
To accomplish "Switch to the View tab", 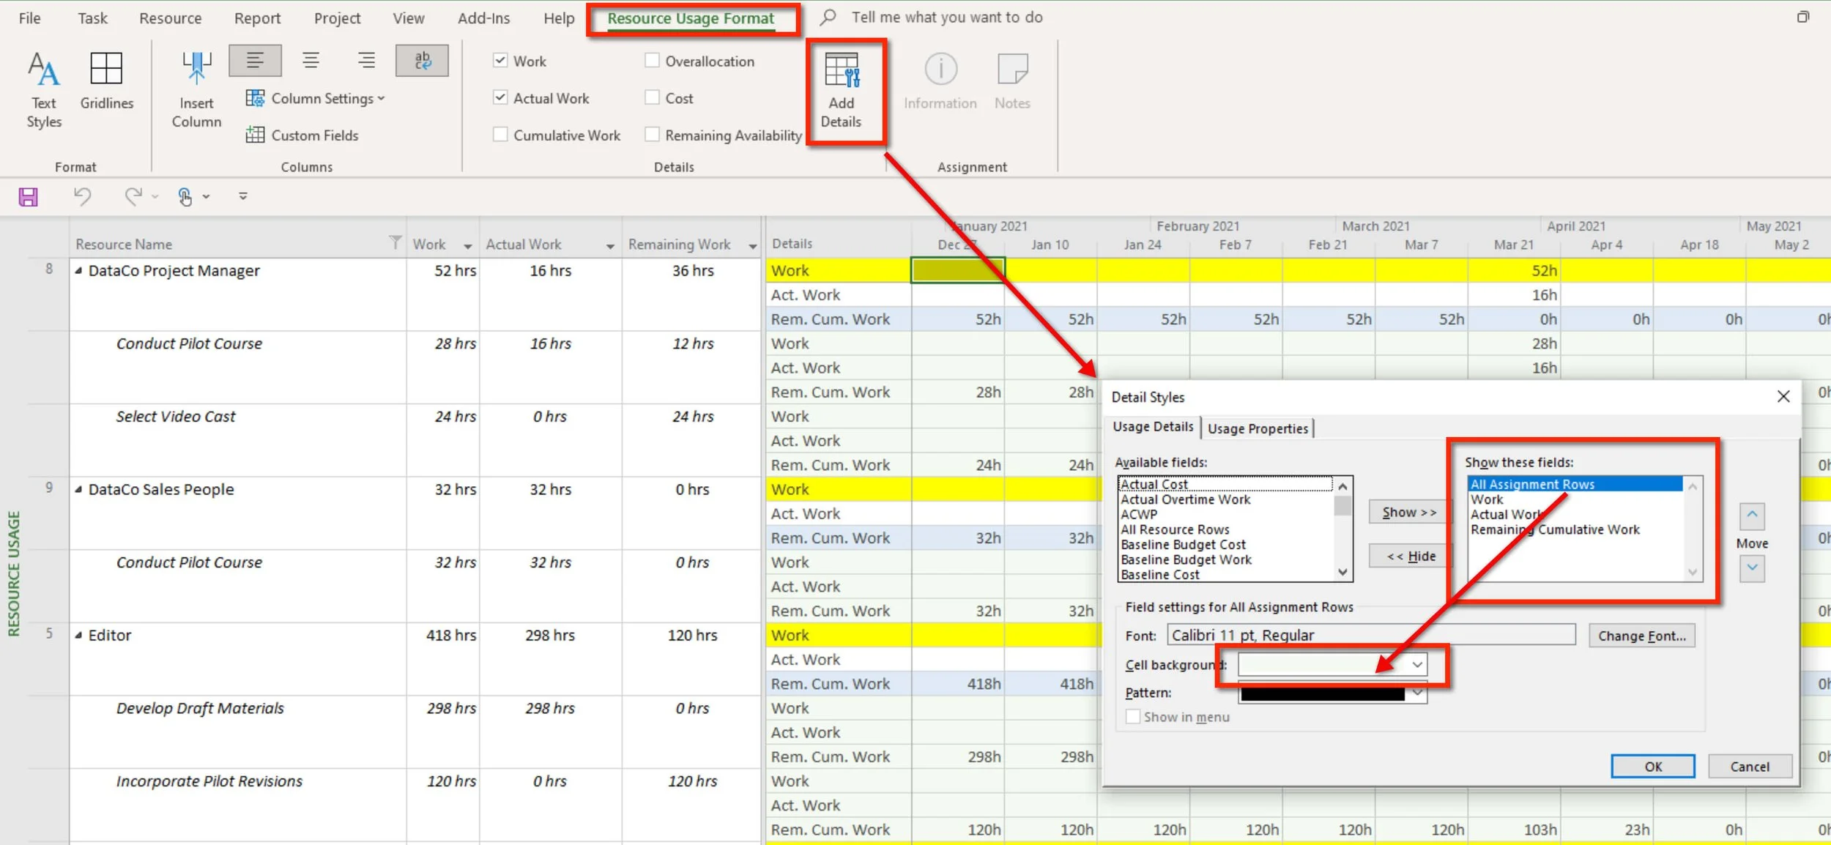I will [x=408, y=18].
